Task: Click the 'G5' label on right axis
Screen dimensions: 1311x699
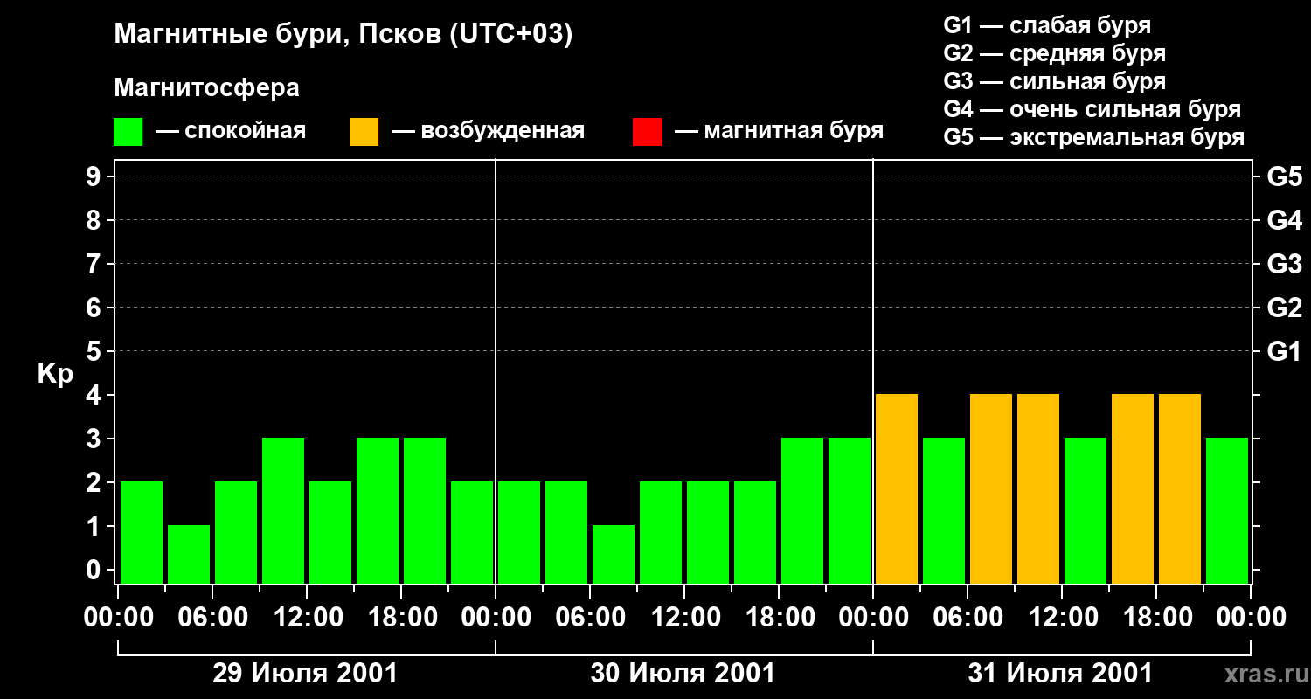Action: click(1284, 176)
